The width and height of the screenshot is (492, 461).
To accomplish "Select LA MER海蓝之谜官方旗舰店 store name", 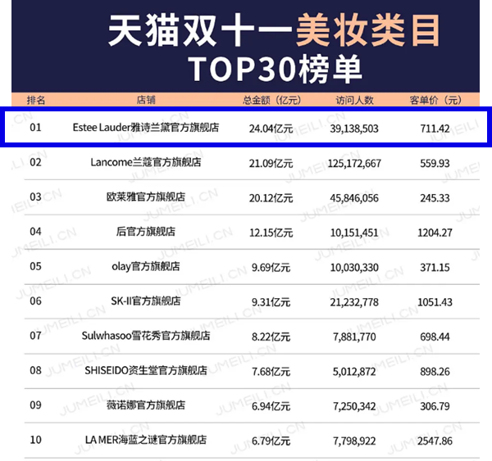I will [x=146, y=440].
